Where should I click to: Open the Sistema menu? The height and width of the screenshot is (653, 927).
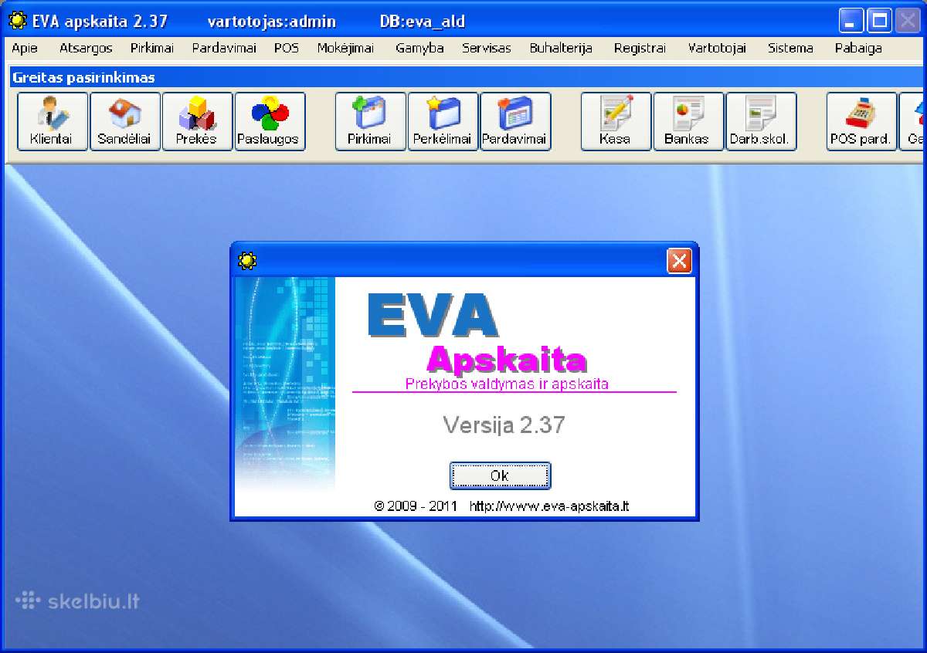click(x=790, y=48)
